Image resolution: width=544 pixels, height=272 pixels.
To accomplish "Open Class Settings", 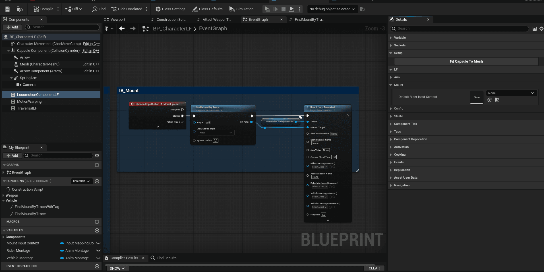I will (170, 9).
